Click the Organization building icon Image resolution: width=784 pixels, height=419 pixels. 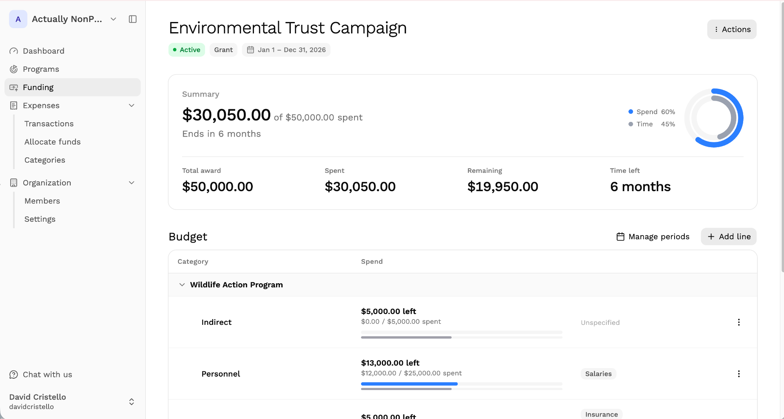[x=14, y=183]
